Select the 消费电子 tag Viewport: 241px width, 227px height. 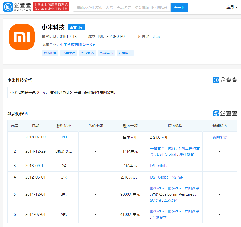tap(125, 53)
